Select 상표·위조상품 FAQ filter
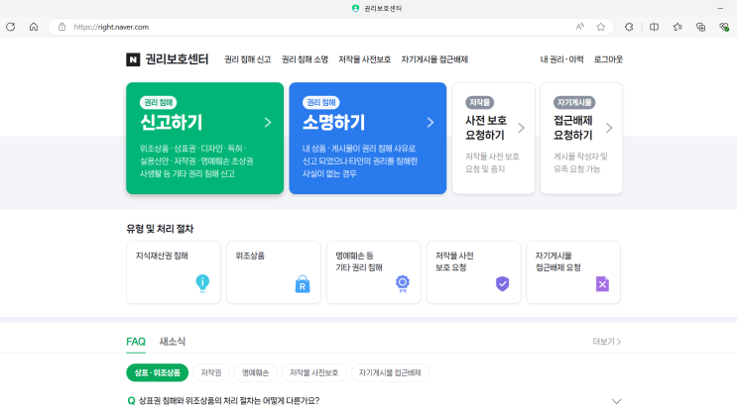Image resolution: width=737 pixels, height=412 pixels. [157, 372]
